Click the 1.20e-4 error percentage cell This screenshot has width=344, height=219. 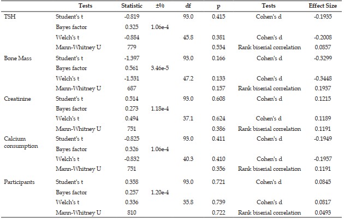click(x=160, y=192)
